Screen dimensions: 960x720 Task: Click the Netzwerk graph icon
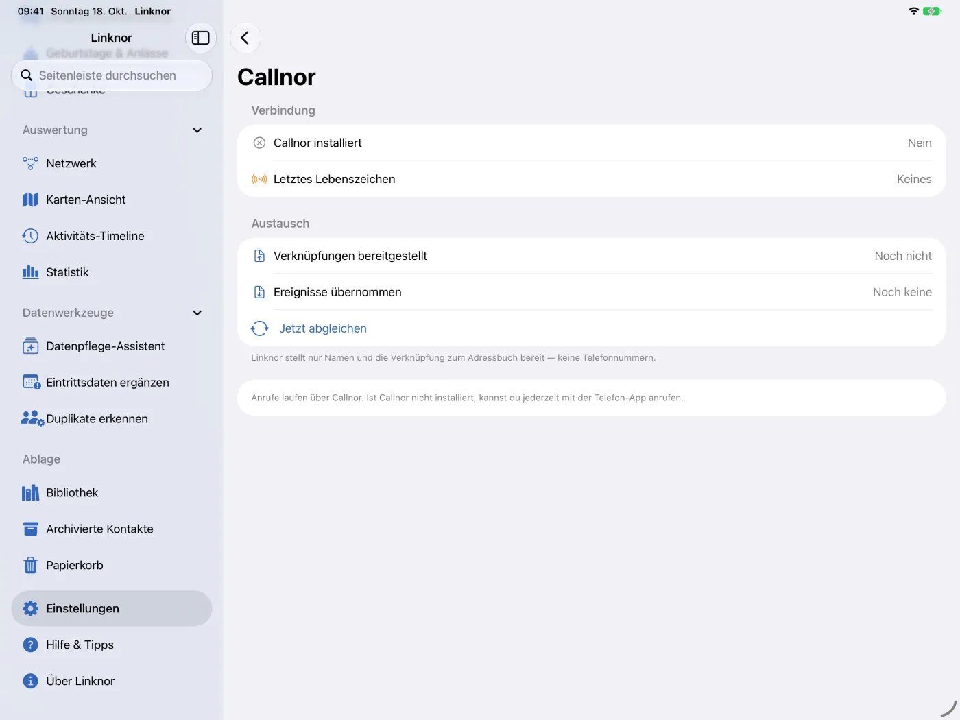pyautogui.click(x=30, y=163)
